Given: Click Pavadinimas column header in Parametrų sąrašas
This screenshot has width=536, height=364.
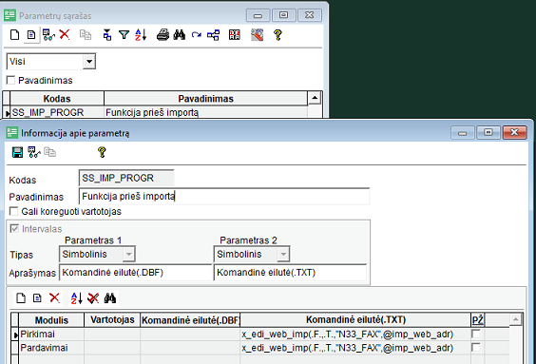Looking at the screenshot, I should [206, 99].
